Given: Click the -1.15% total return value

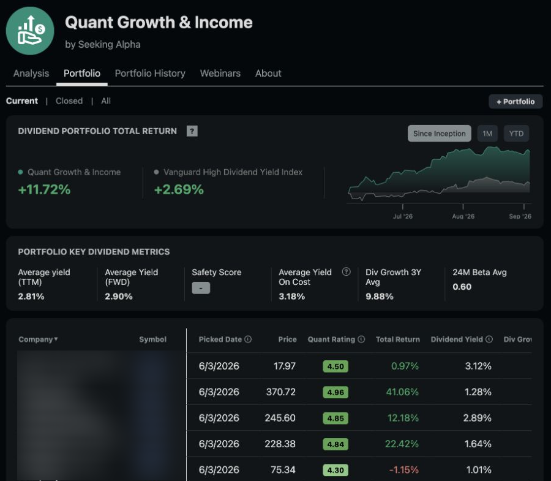Looking at the screenshot, I should (x=404, y=470).
